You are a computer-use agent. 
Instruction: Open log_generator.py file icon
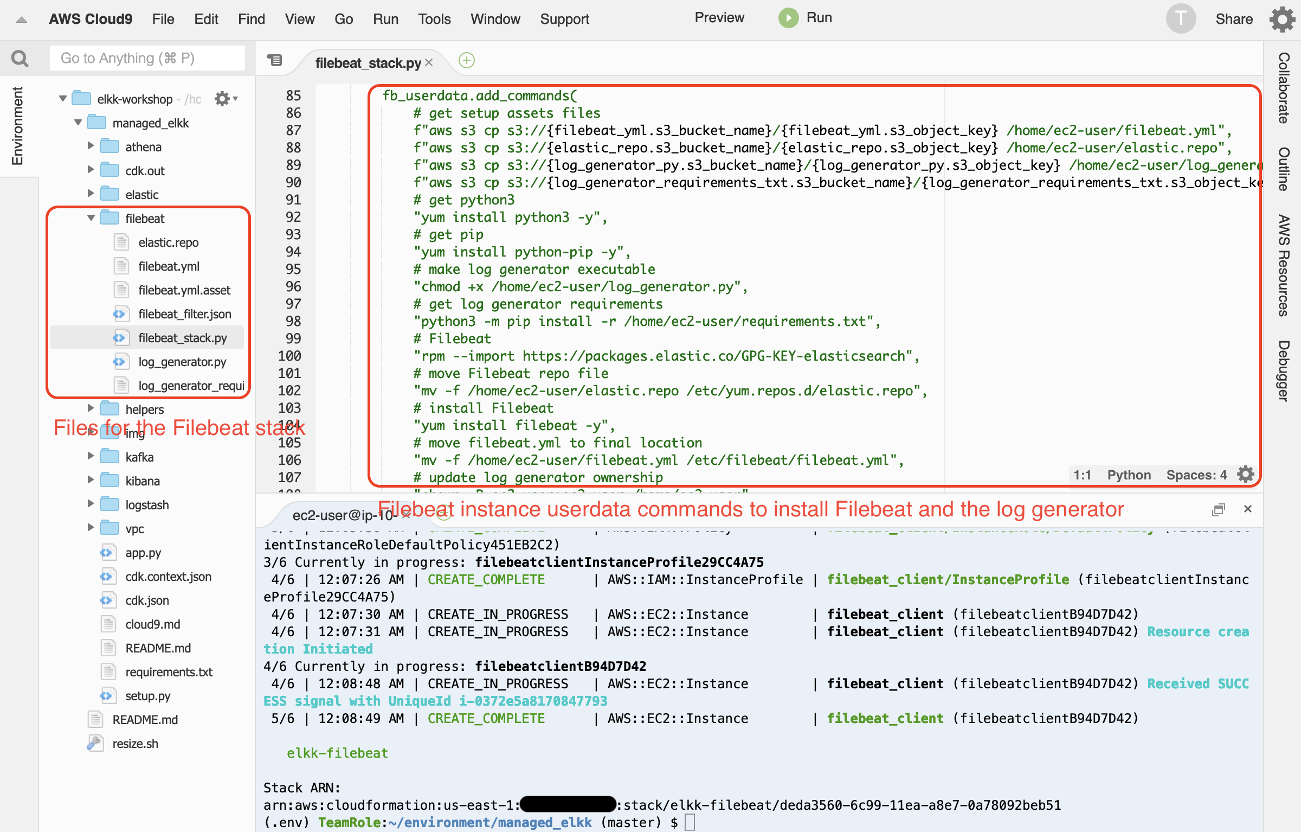click(x=120, y=362)
